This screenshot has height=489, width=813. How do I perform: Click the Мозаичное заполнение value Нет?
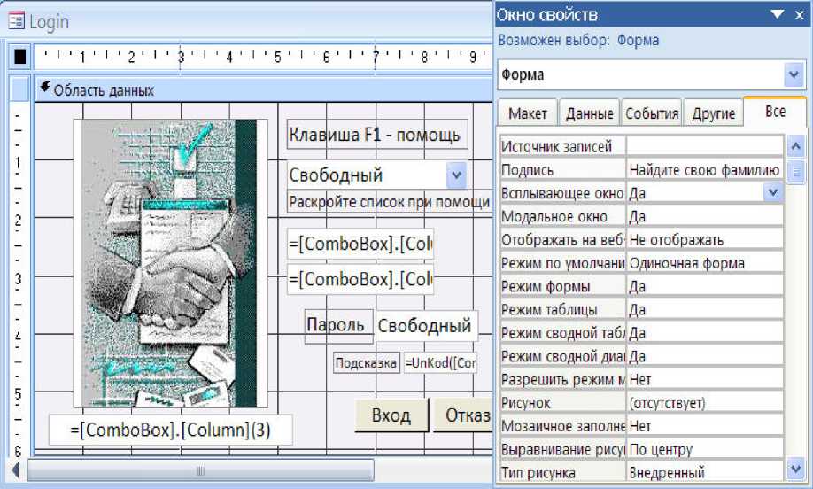(x=705, y=426)
